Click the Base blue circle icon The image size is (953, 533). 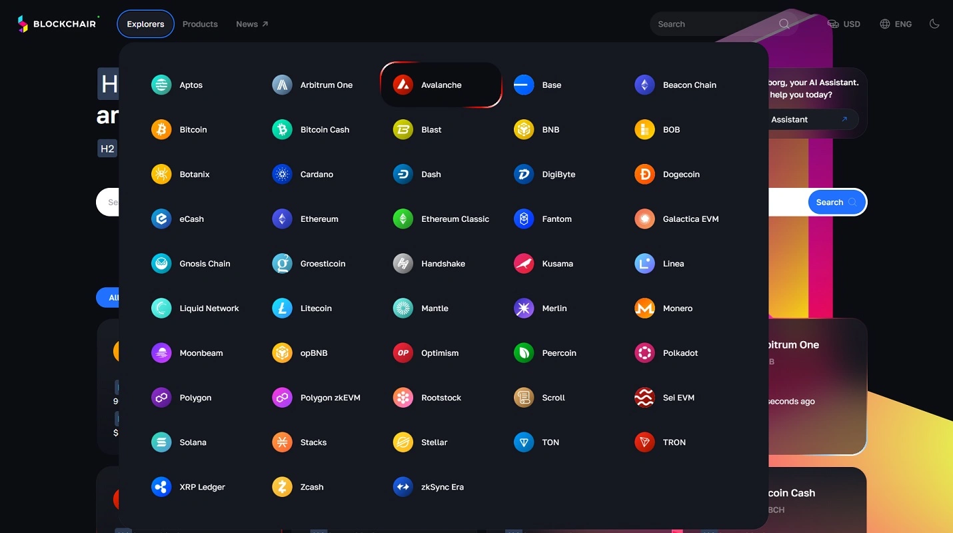click(x=524, y=85)
